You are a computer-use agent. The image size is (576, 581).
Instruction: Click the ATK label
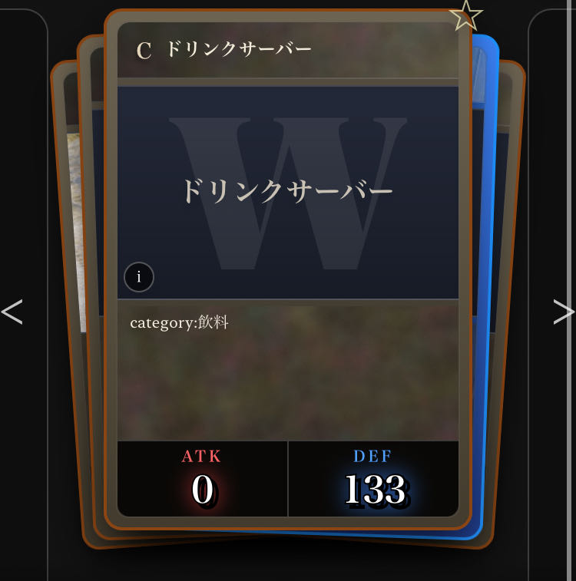pyautogui.click(x=202, y=456)
